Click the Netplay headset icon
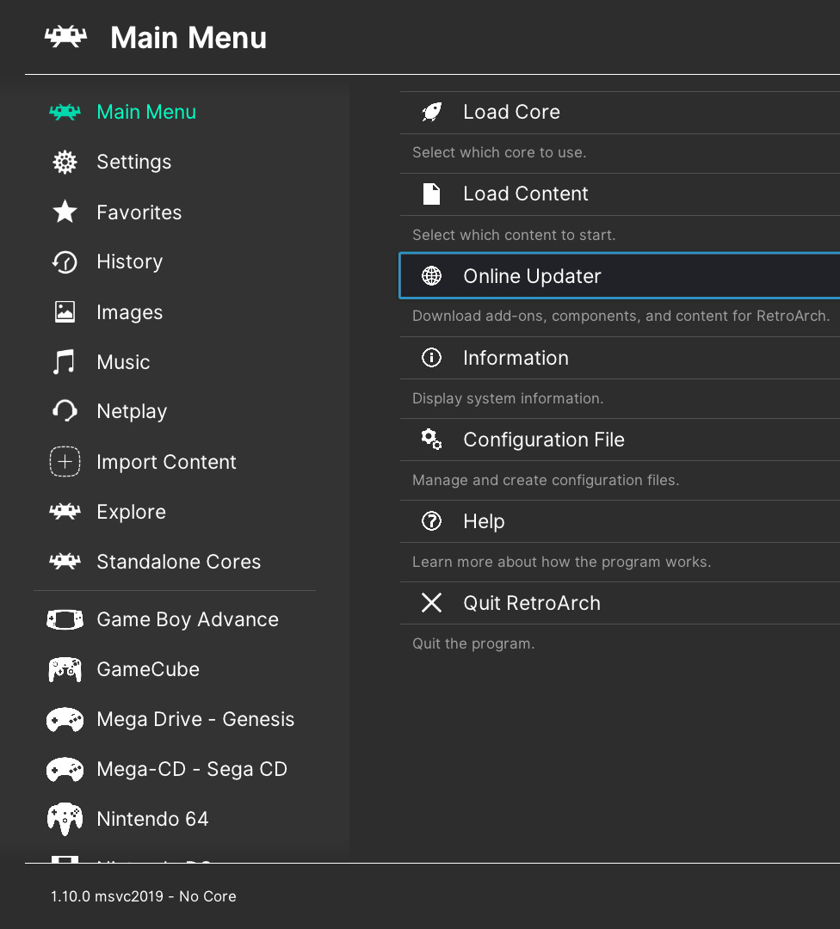The image size is (840, 929). (x=65, y=410)
